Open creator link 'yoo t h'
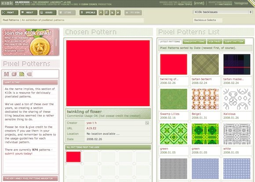This screenshot has height=182, width=255. click(x=91, y=123)
